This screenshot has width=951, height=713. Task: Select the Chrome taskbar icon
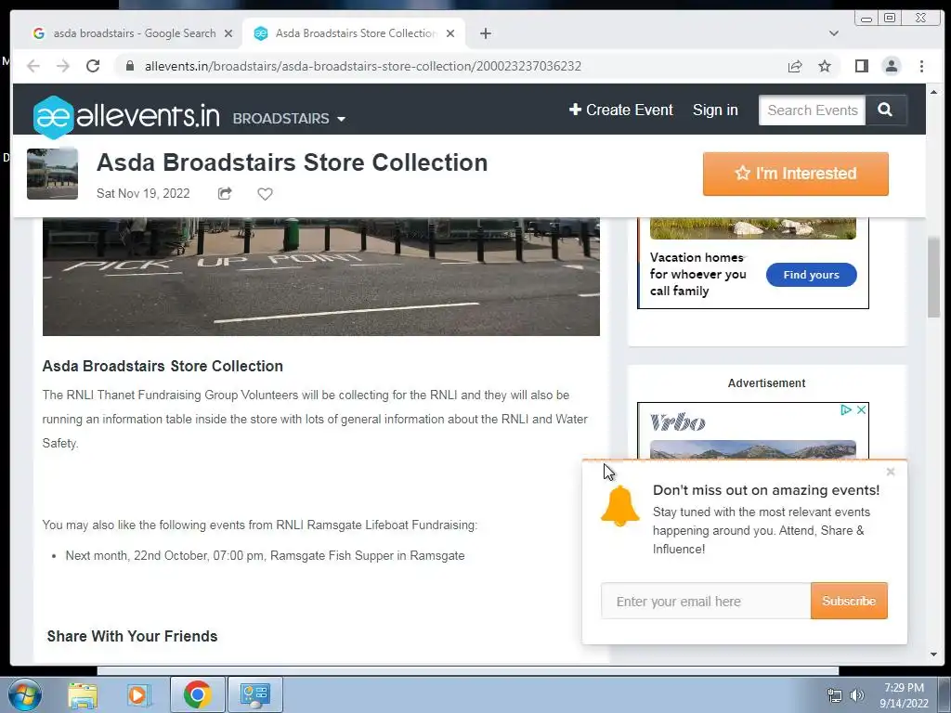[x=197, y=694]
